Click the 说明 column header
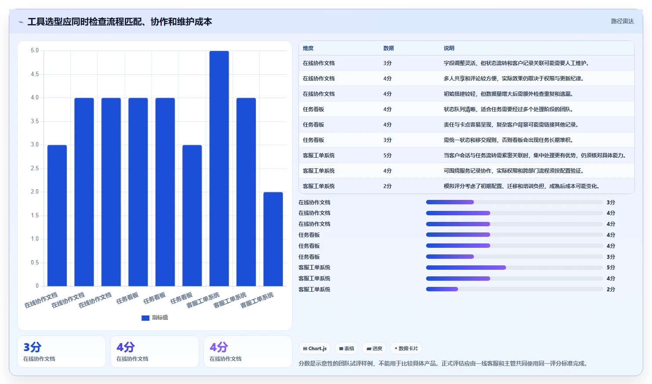This screenshot has height=384, width=652. tap(449, 48)
